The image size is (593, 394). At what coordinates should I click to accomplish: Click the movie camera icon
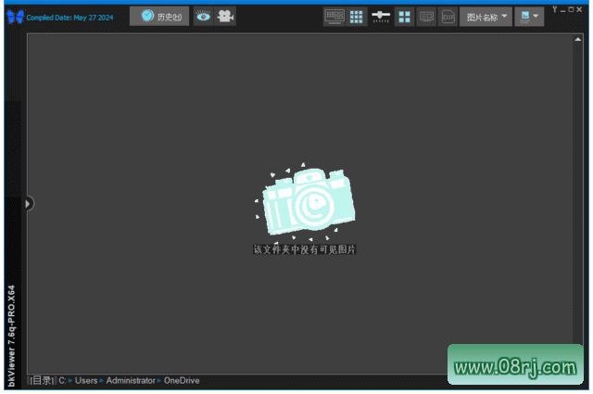[225, 17]
